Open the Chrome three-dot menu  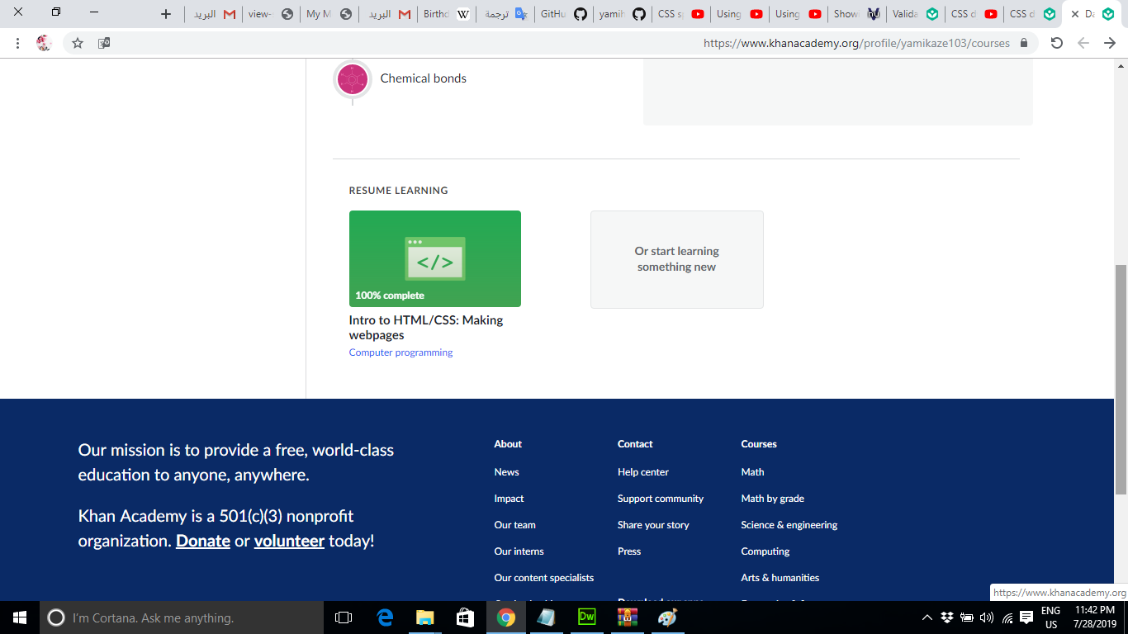17,43
